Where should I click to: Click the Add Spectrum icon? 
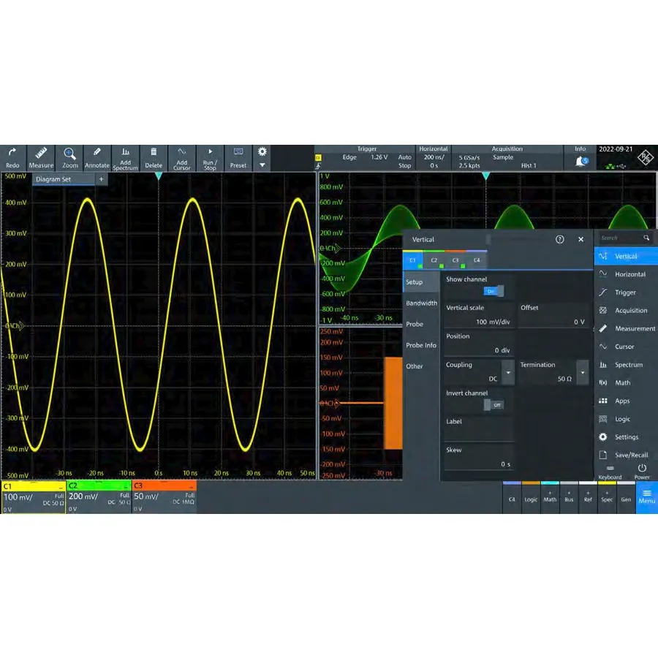pyautogui.click(x=125, y=158)
